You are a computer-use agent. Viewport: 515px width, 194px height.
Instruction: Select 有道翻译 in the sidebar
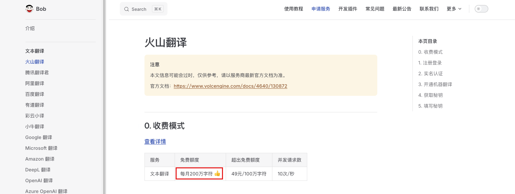point(35,105)
